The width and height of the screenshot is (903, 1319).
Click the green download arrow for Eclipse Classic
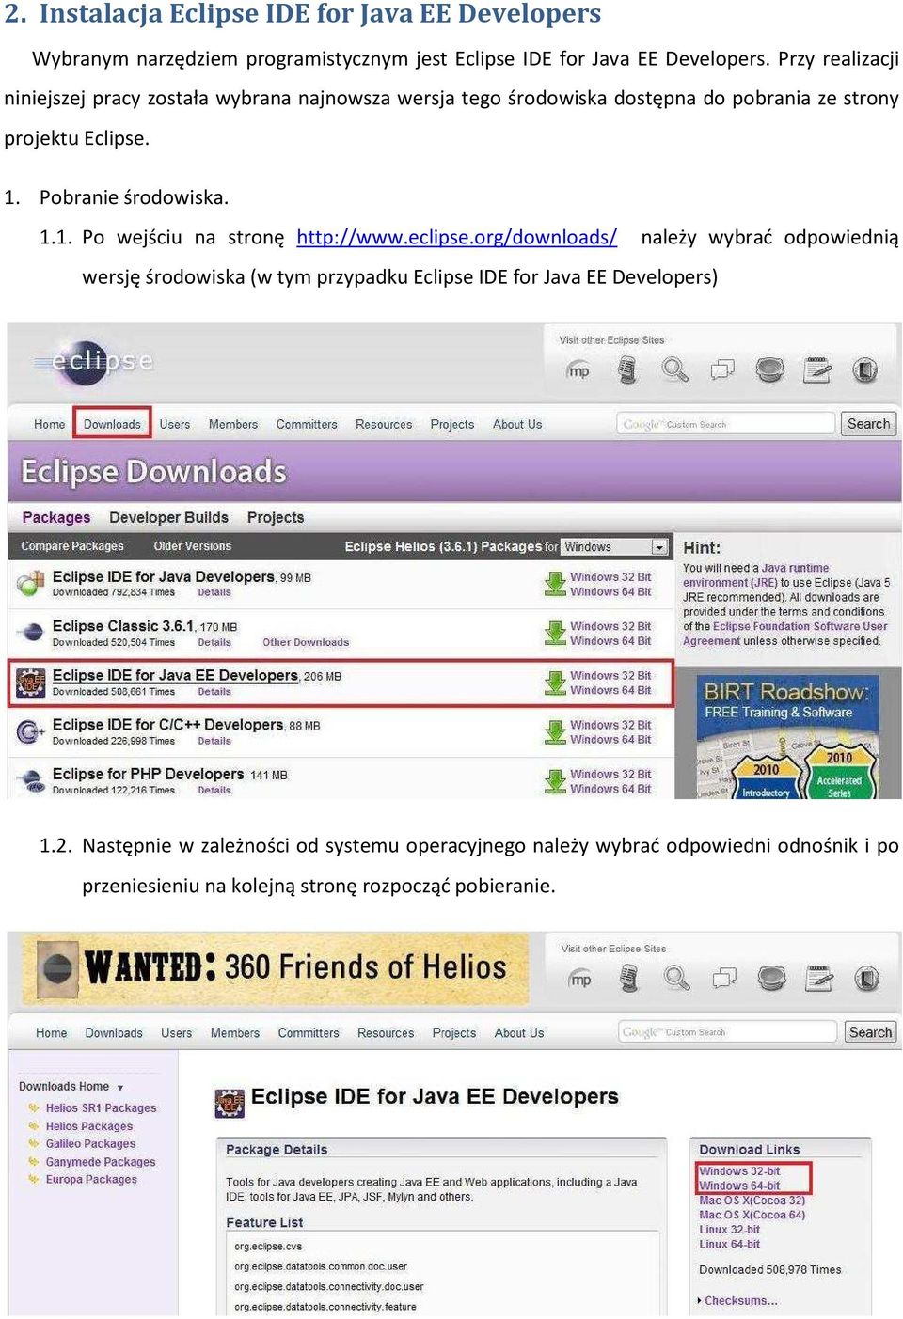click(x=555, y=633)
